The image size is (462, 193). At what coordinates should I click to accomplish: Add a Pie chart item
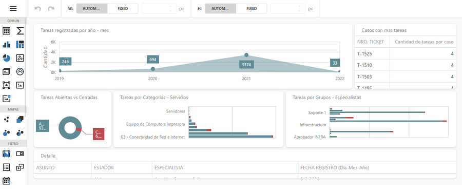point(7,58)
